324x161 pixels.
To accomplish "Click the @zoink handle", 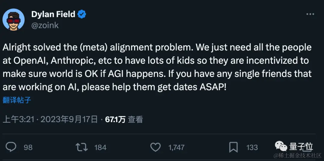I will [x=45, y=25].
